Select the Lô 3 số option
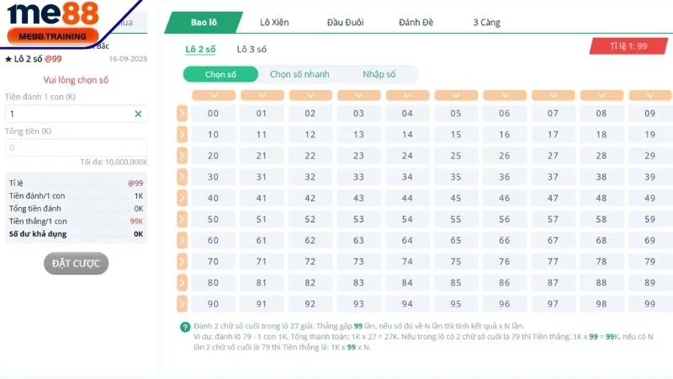Image resolution: width=673 pixels, height=379 pixels. click(252, 50)
